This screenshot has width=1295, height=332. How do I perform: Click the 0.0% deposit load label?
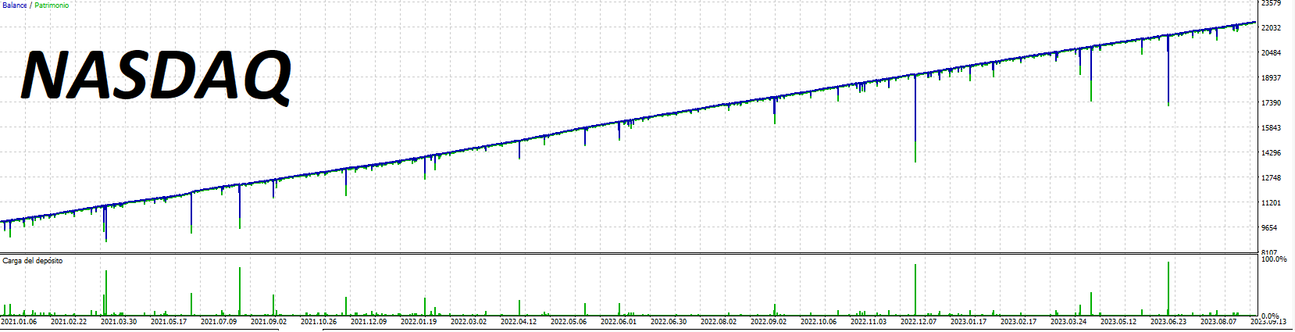tap(1272, 315)
